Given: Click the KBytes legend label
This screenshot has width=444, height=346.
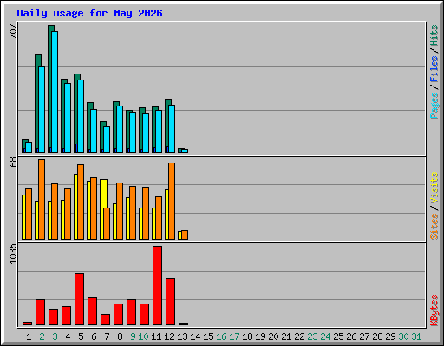Looking at the screenshot, I should point(434,311).
